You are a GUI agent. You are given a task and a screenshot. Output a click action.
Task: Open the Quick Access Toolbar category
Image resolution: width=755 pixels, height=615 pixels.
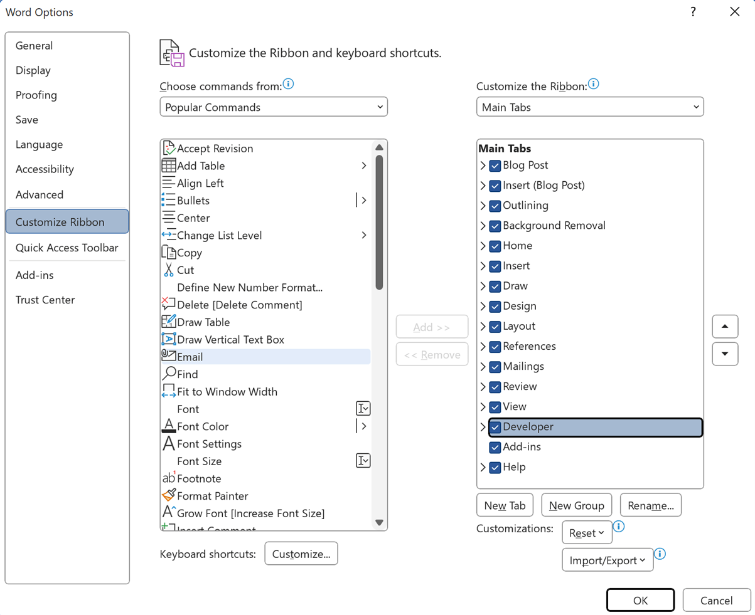point(67,248)
